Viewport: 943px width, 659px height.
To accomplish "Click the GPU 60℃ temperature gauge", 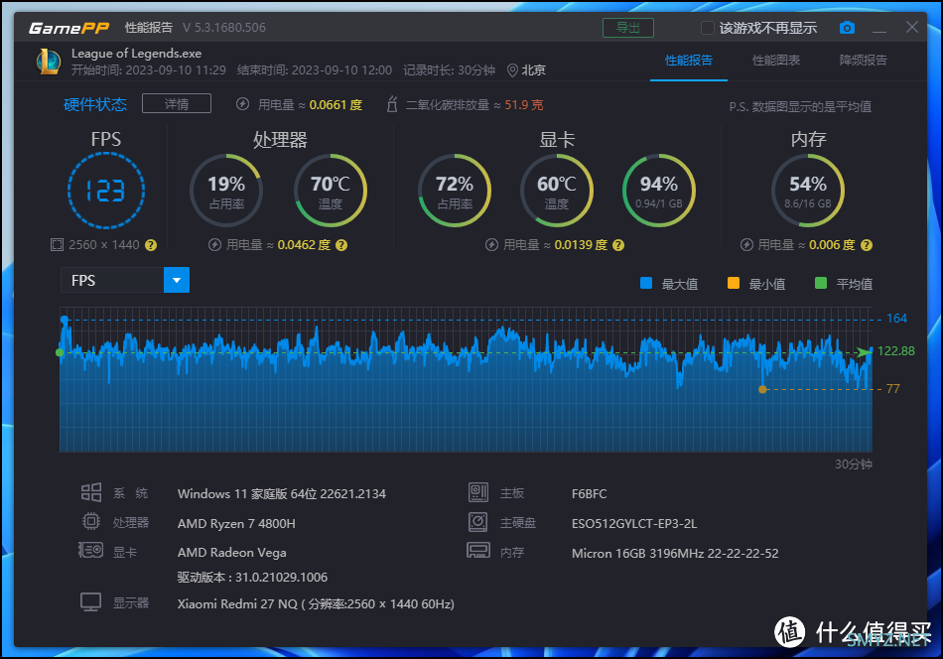I will tap(557, 191).
